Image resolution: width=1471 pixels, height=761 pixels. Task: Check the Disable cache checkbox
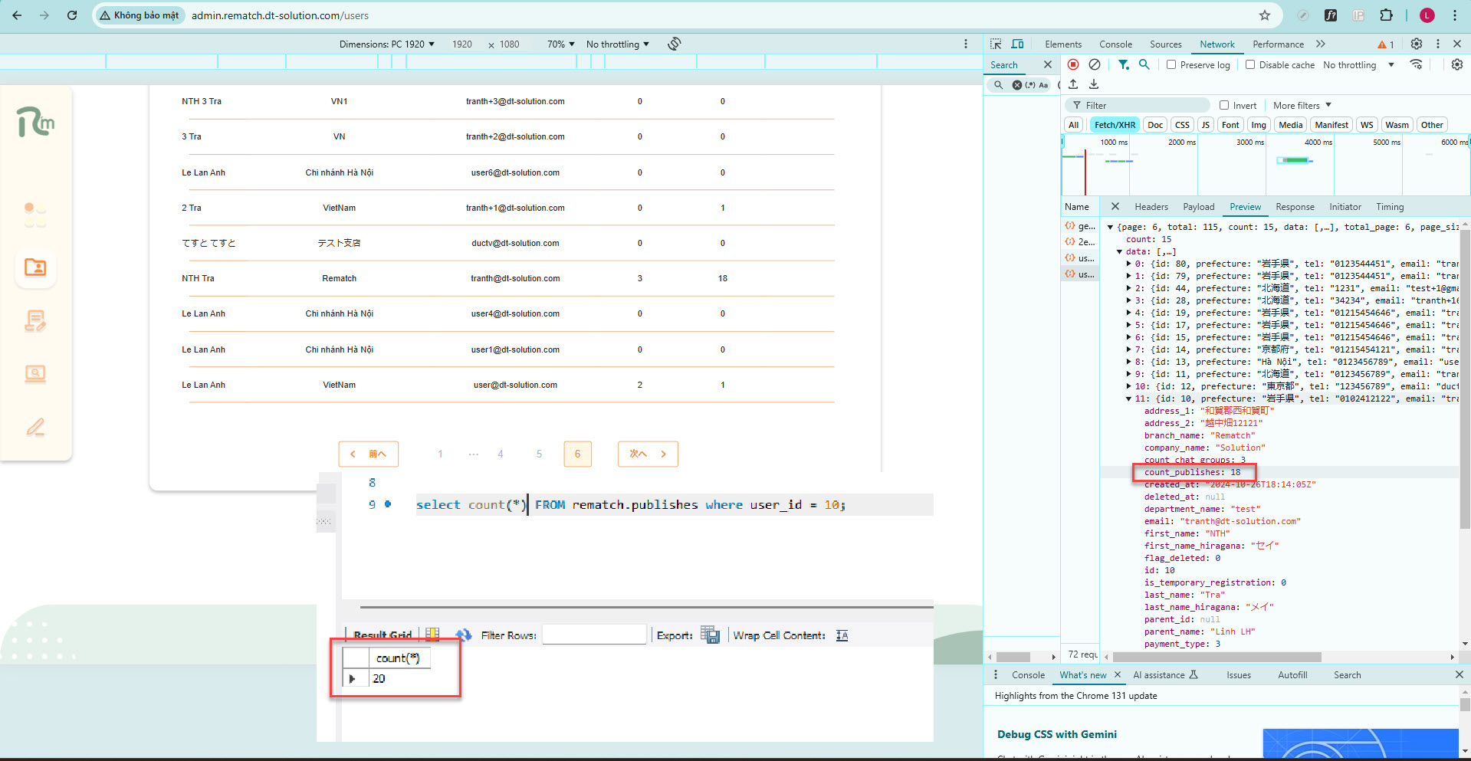click(x=1250, y=65)
